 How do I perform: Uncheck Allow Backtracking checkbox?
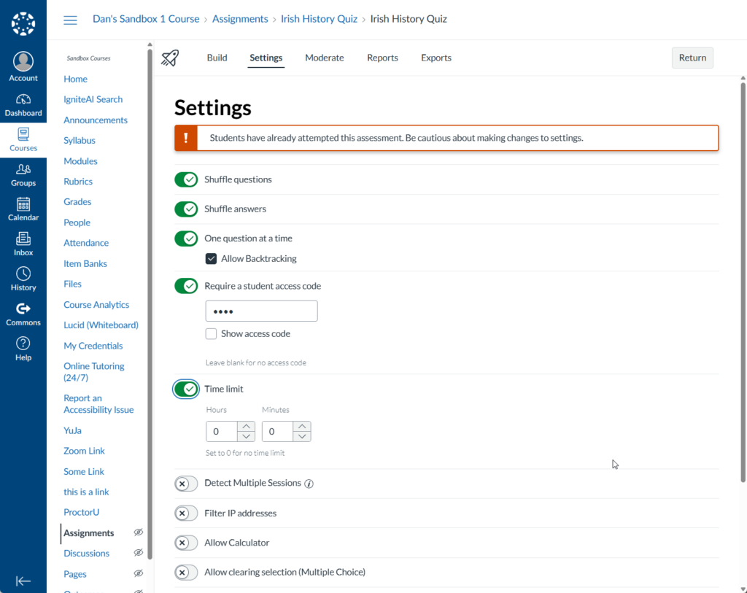coord(211,259)
